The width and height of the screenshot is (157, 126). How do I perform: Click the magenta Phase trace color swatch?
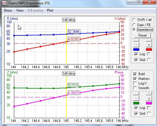click(x=149, y=103)
